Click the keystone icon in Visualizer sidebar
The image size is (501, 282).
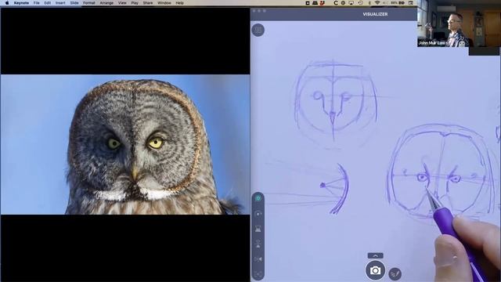tap(258, 229)
